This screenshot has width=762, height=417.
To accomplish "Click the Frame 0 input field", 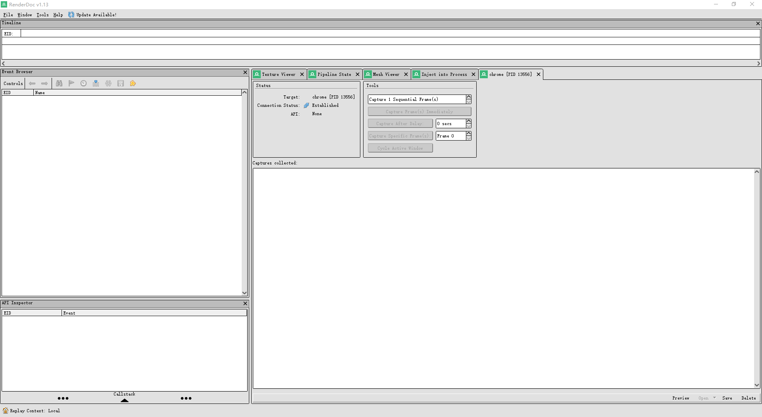I will pyautogui.click(x=451, y=136).
